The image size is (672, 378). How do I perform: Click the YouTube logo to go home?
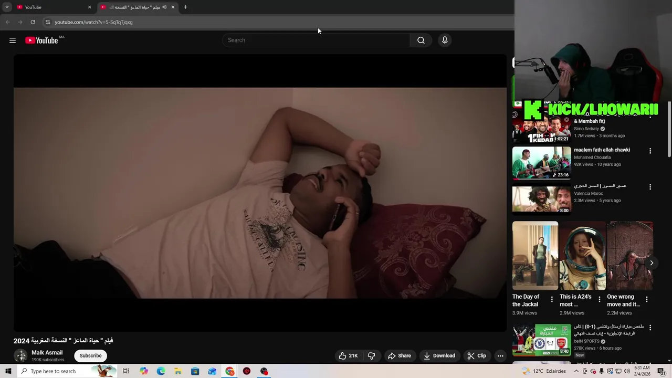tap(41, 40)
